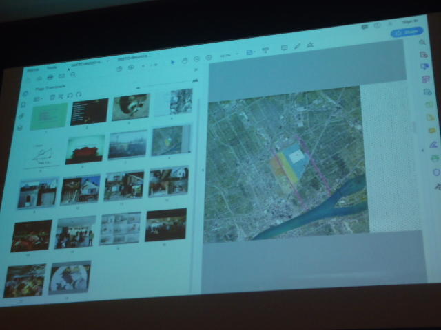Select the green title slide thumbnail
Image resolution: width=441 pixels, height=330 pixels.
point(49,116)
